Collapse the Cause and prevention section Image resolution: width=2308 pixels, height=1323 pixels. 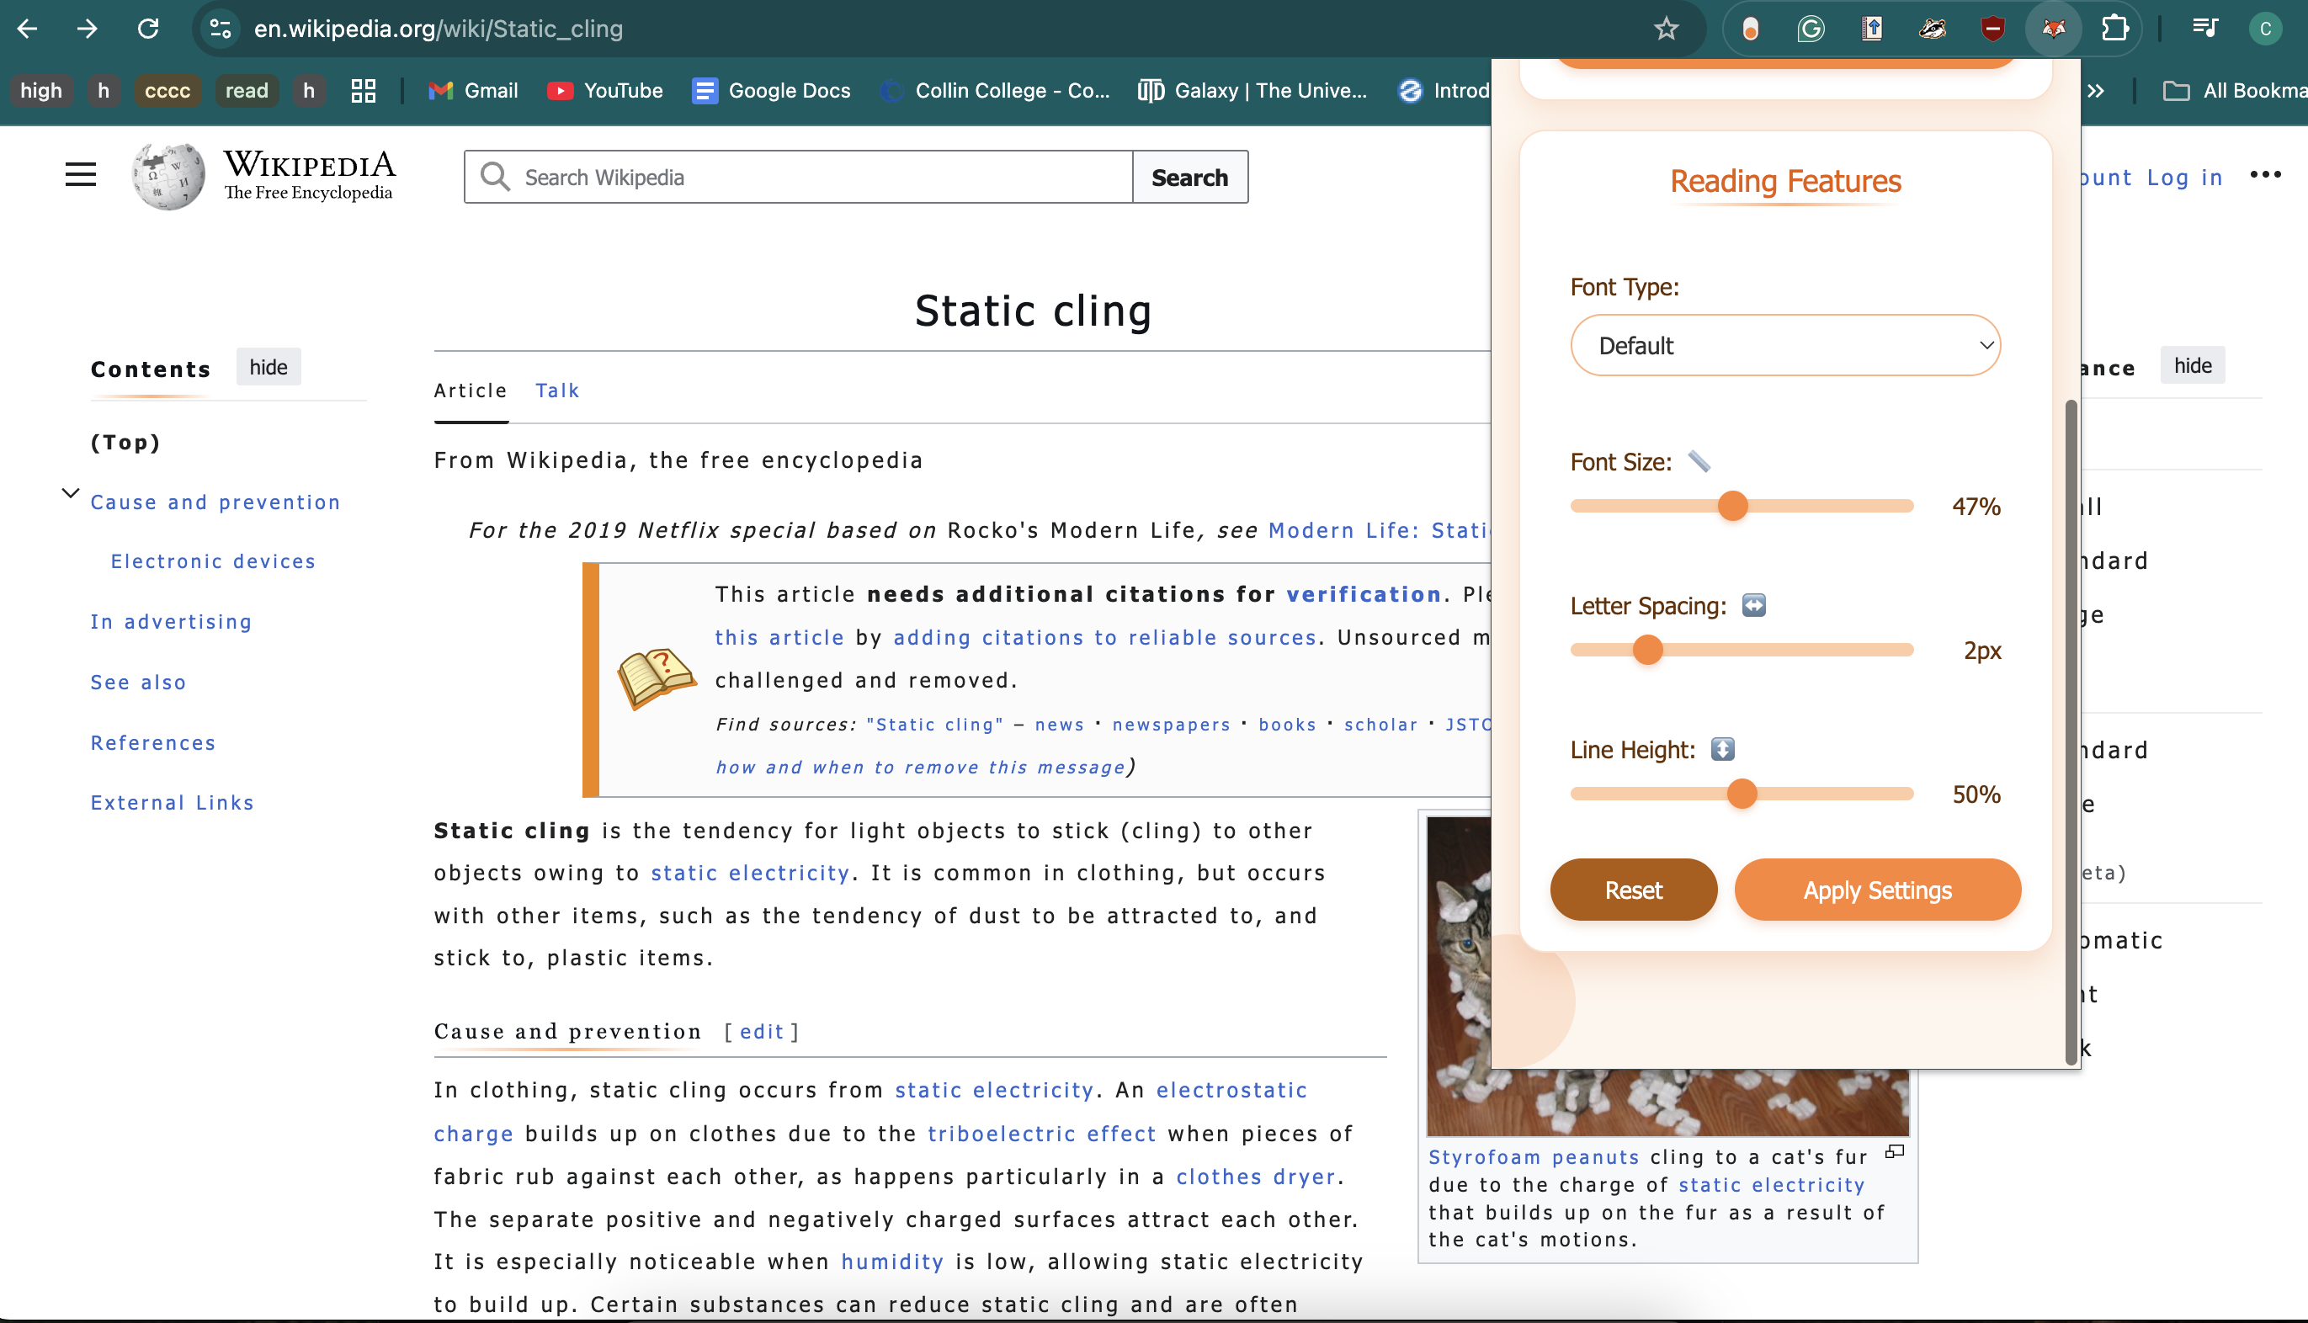click(x=70, y=493)
